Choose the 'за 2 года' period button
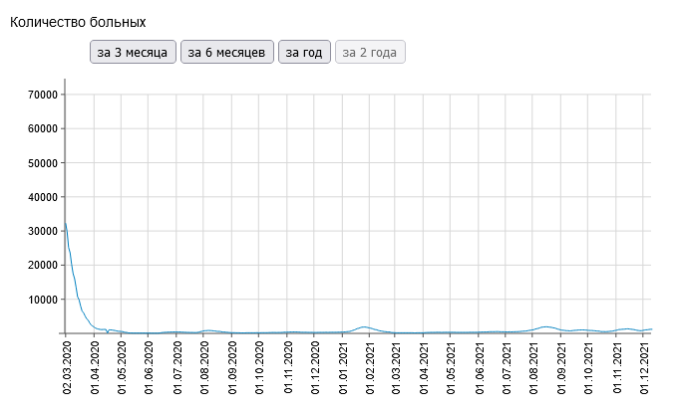This screenshot has height=417, width=684. (x=370, y=52)
